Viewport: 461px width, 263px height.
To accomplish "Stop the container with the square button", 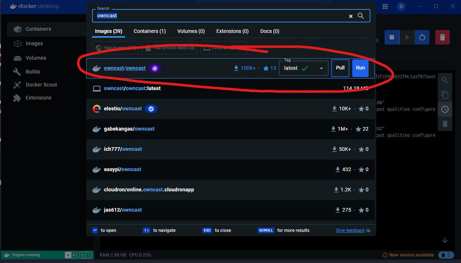I will click(x=392, y=37).
